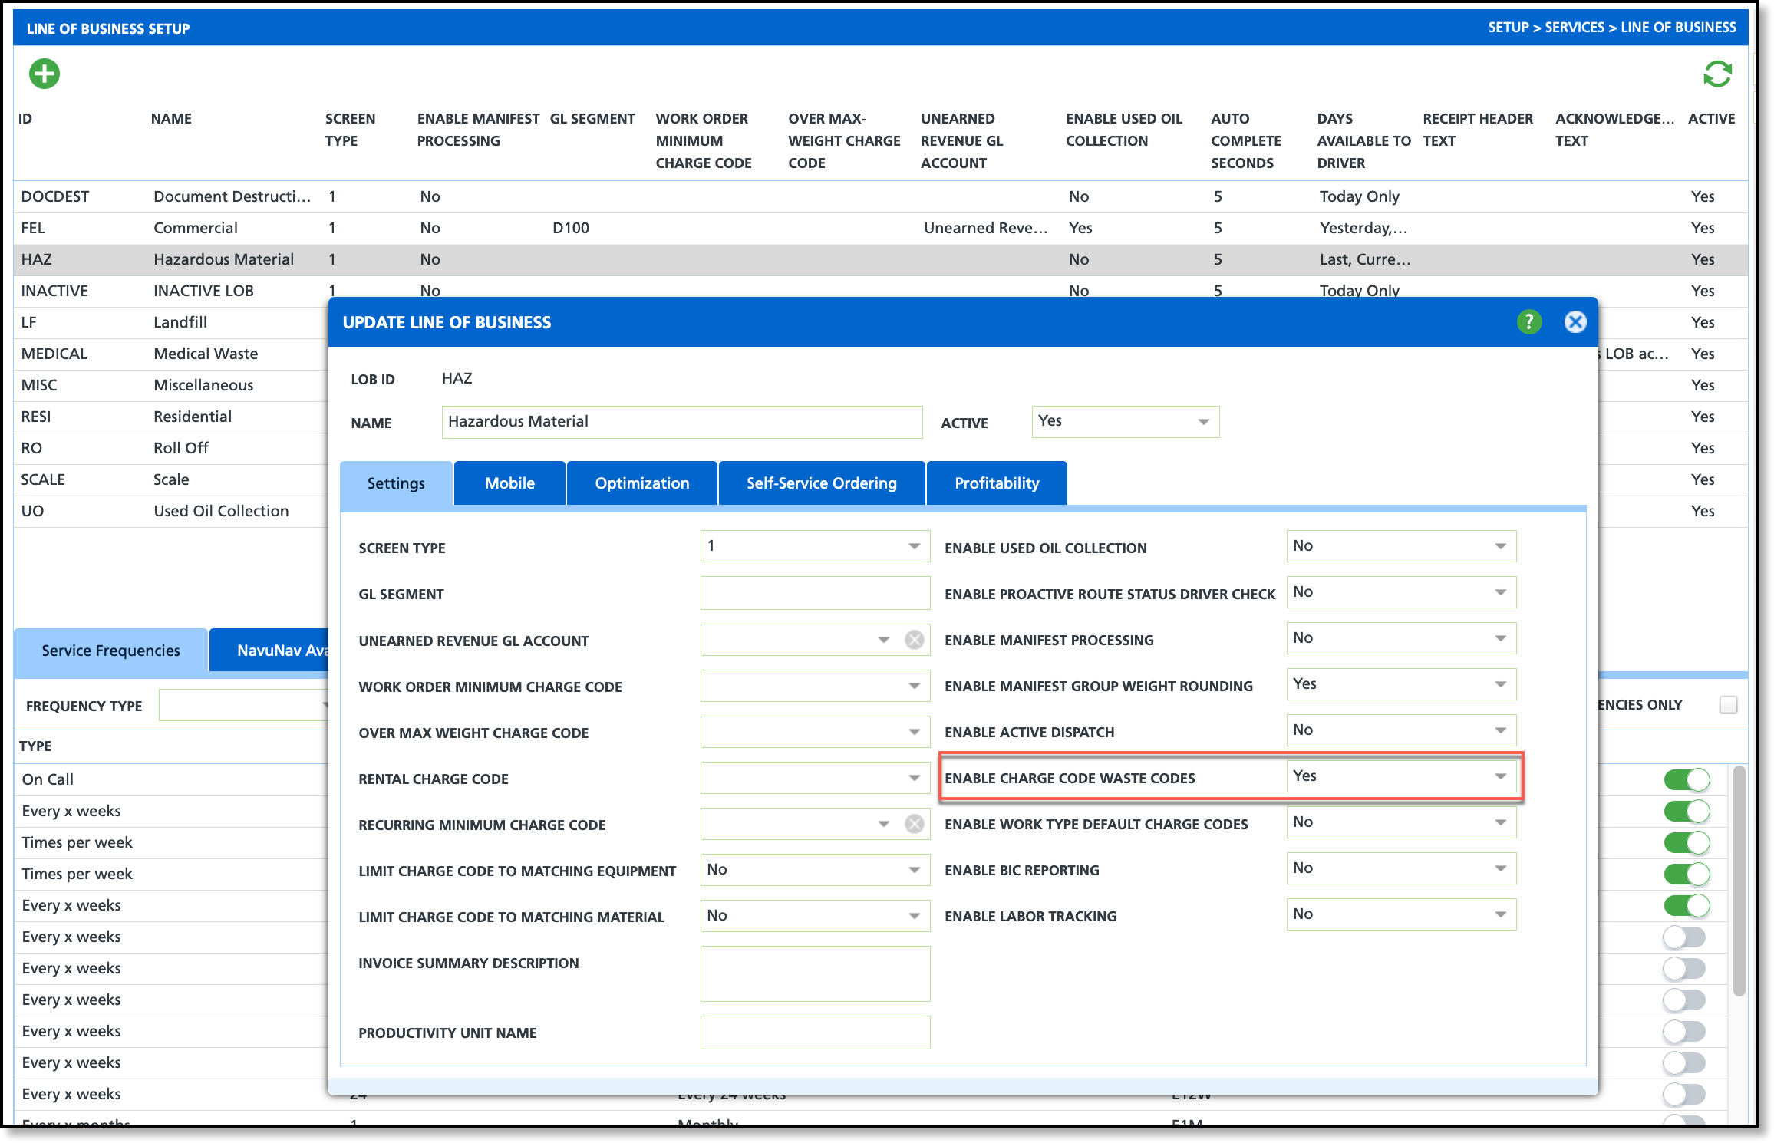The width and height of the screenshot is (1774, 1143).
Task: Clear the Unearned Revenue GL Account field
Action: [914, 640]
